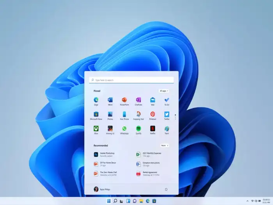Open the WhatsApp pinned app
Image resolution: width=273 pixels, height=205 pixels.
(x=124, y=128)
